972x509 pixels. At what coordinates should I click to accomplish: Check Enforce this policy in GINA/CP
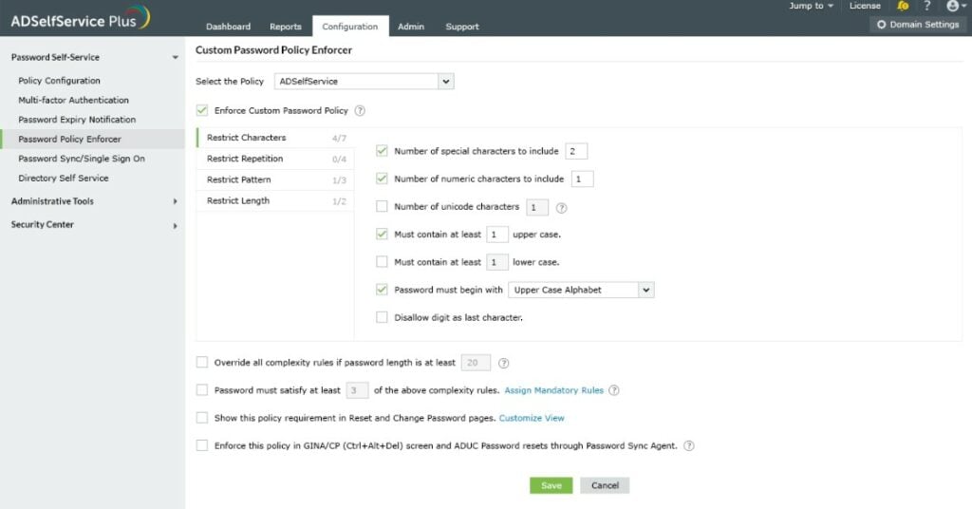(202, 445)
